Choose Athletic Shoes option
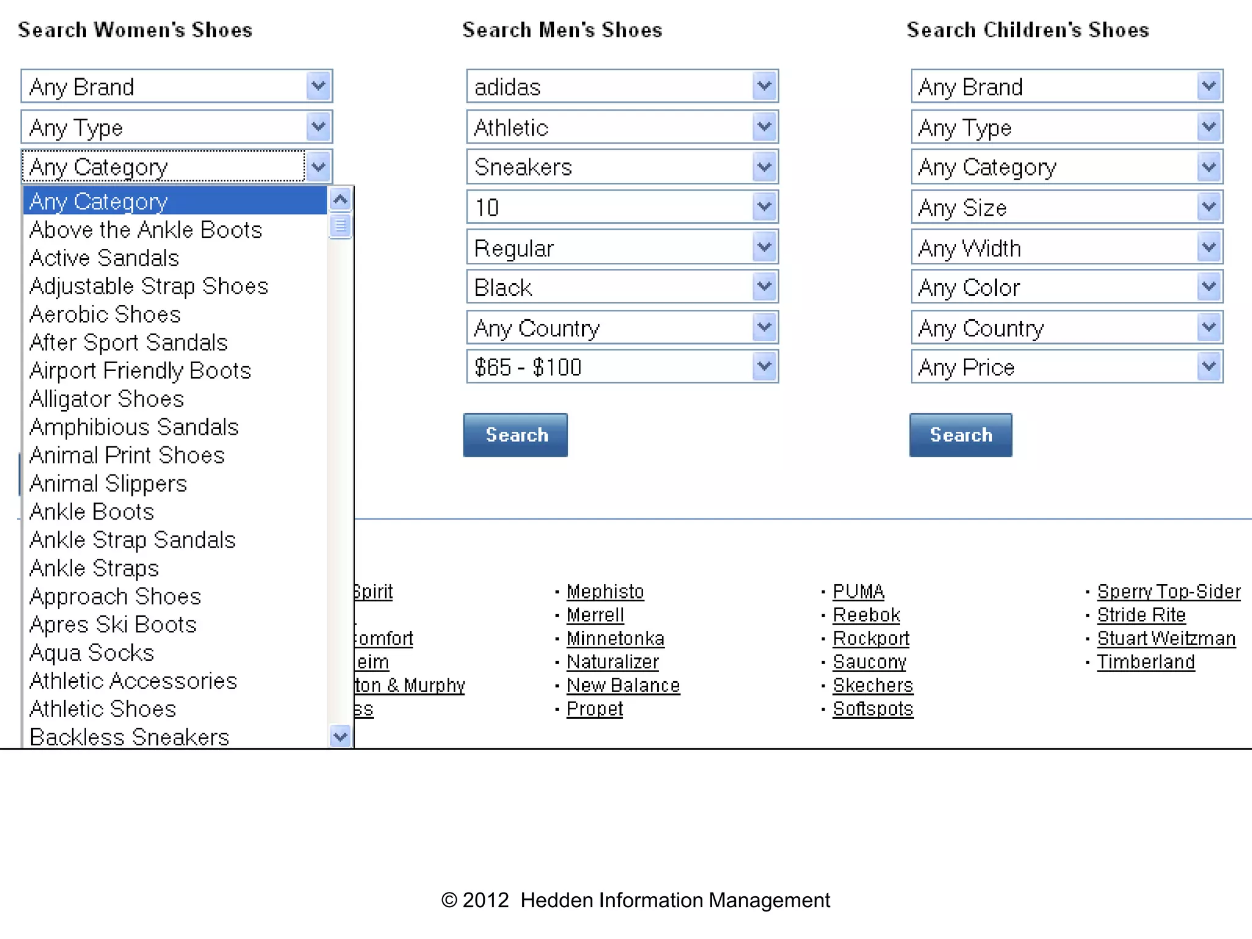 pyautogui.click(x=175, y=709)
